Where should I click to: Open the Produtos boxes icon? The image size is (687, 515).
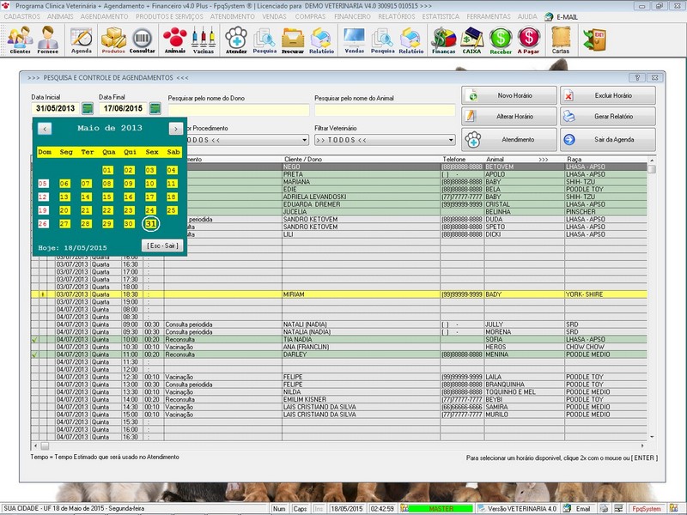point(113,39)
